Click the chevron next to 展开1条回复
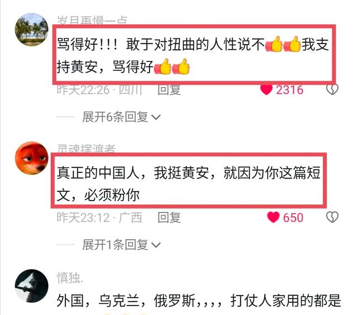The width and height of the screenshot is (357, 315). pos(156,245)
